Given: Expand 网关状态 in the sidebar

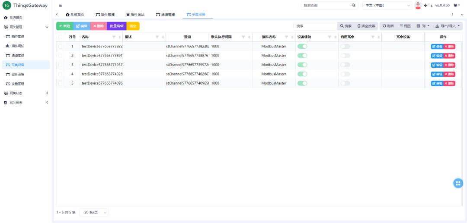Looking at the screenshot, I should point(26,93).
